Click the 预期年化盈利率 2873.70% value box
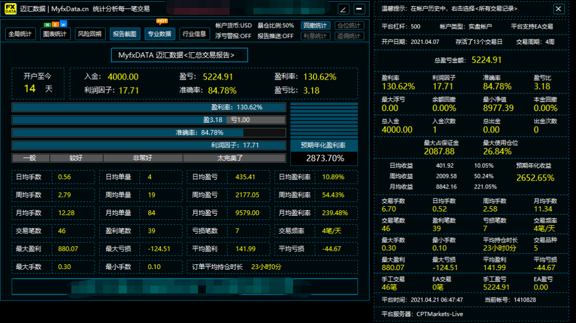This screenshot has height=323, width=576. click(x=324, y=159)
